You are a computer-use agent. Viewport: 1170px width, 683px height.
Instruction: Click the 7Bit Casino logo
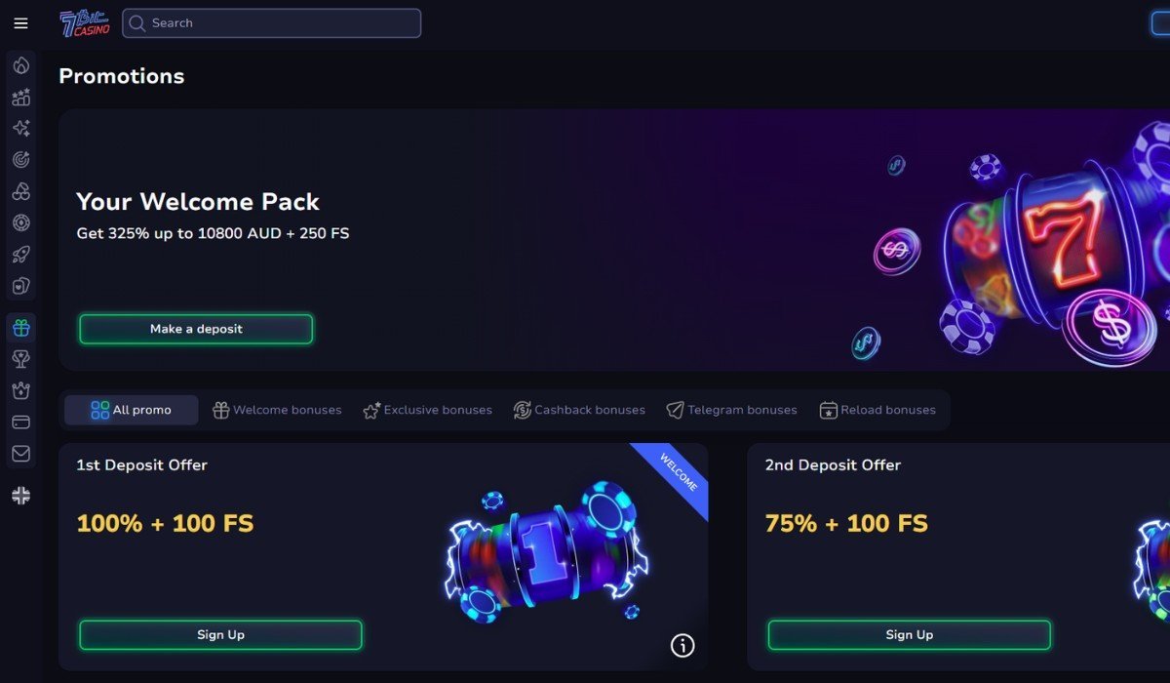pyautogui.click(x=84, y=23)
